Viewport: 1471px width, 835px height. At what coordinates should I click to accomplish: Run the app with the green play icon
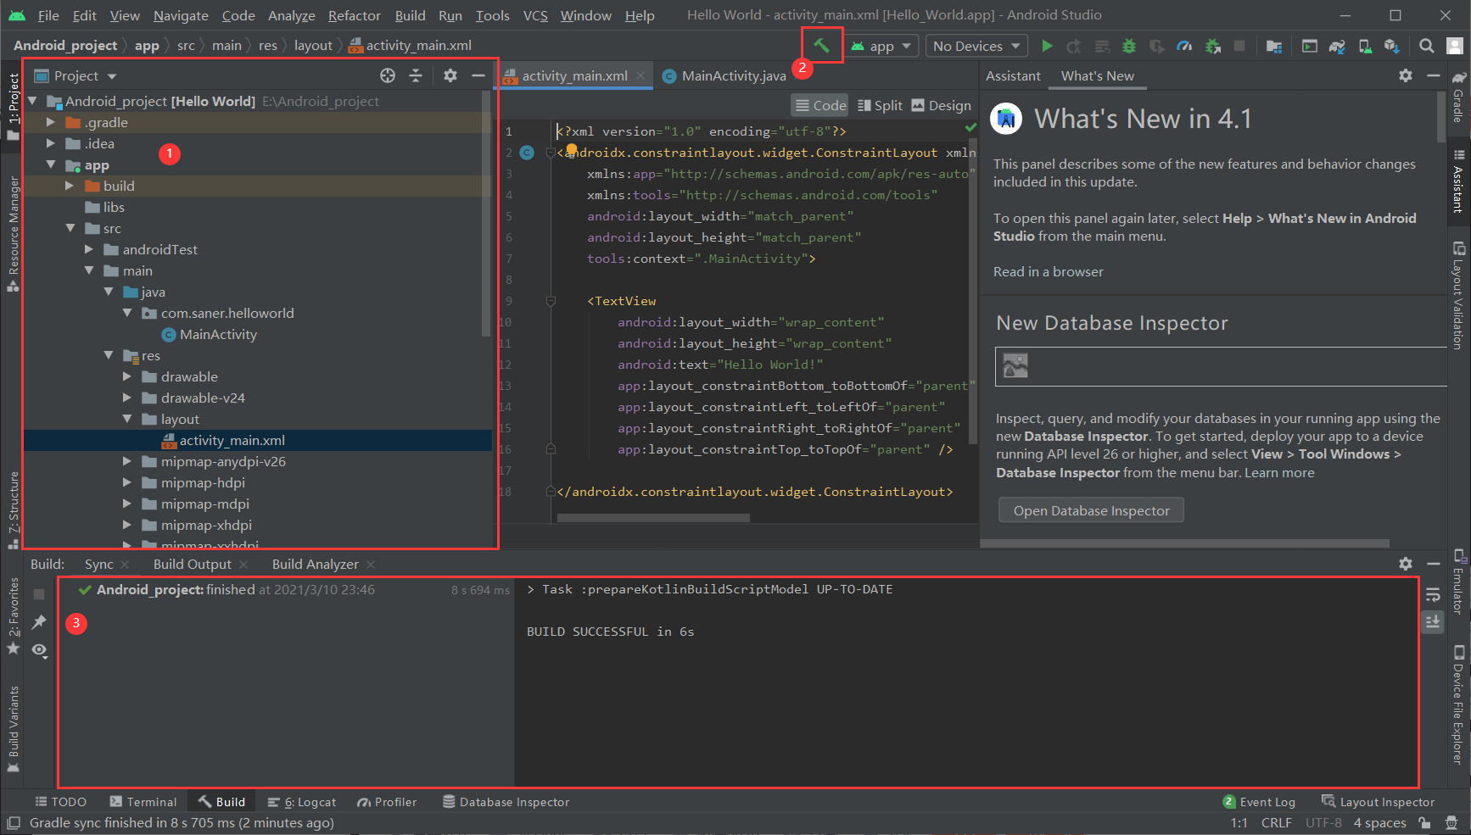[x=1047, y=46]
